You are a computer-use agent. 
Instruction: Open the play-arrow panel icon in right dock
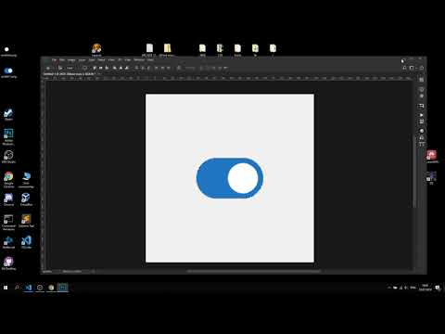pyautogui.click(x=422, y=115)
